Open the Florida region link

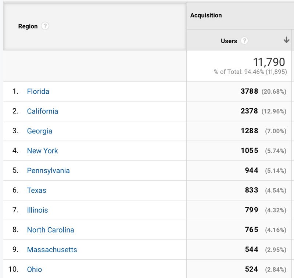point(38,91)
